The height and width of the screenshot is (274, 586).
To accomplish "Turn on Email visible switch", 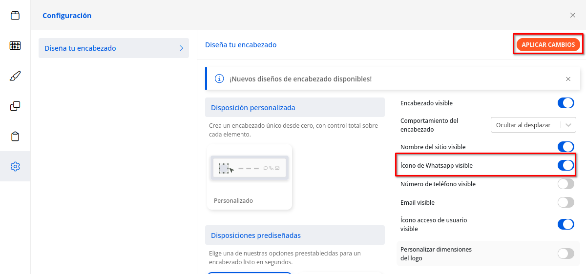I will coord(565,203).
